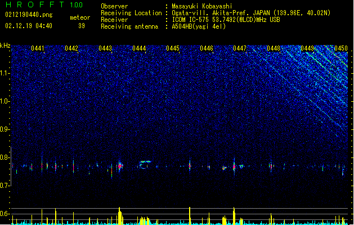Click the 0441 time marker
The height and width of the screenshot is (225, 354).
(x=38, y=48)
